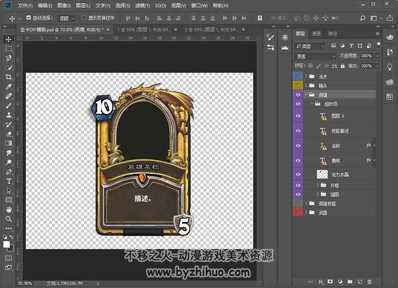Add layer mask from panel bottom
Image resolution: width=398 pixels, height=288 pixels.
coord(330,282)
